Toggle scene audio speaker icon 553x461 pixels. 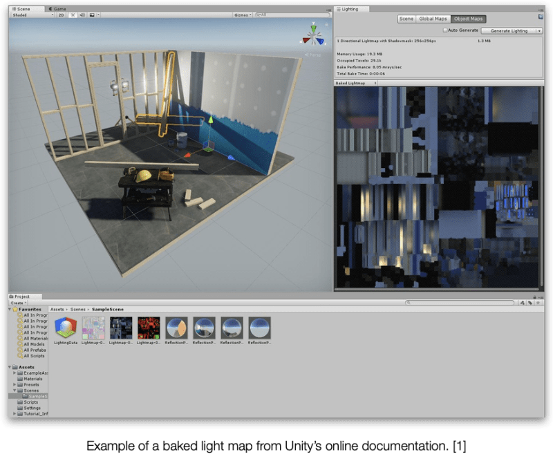tap(82, 15)
